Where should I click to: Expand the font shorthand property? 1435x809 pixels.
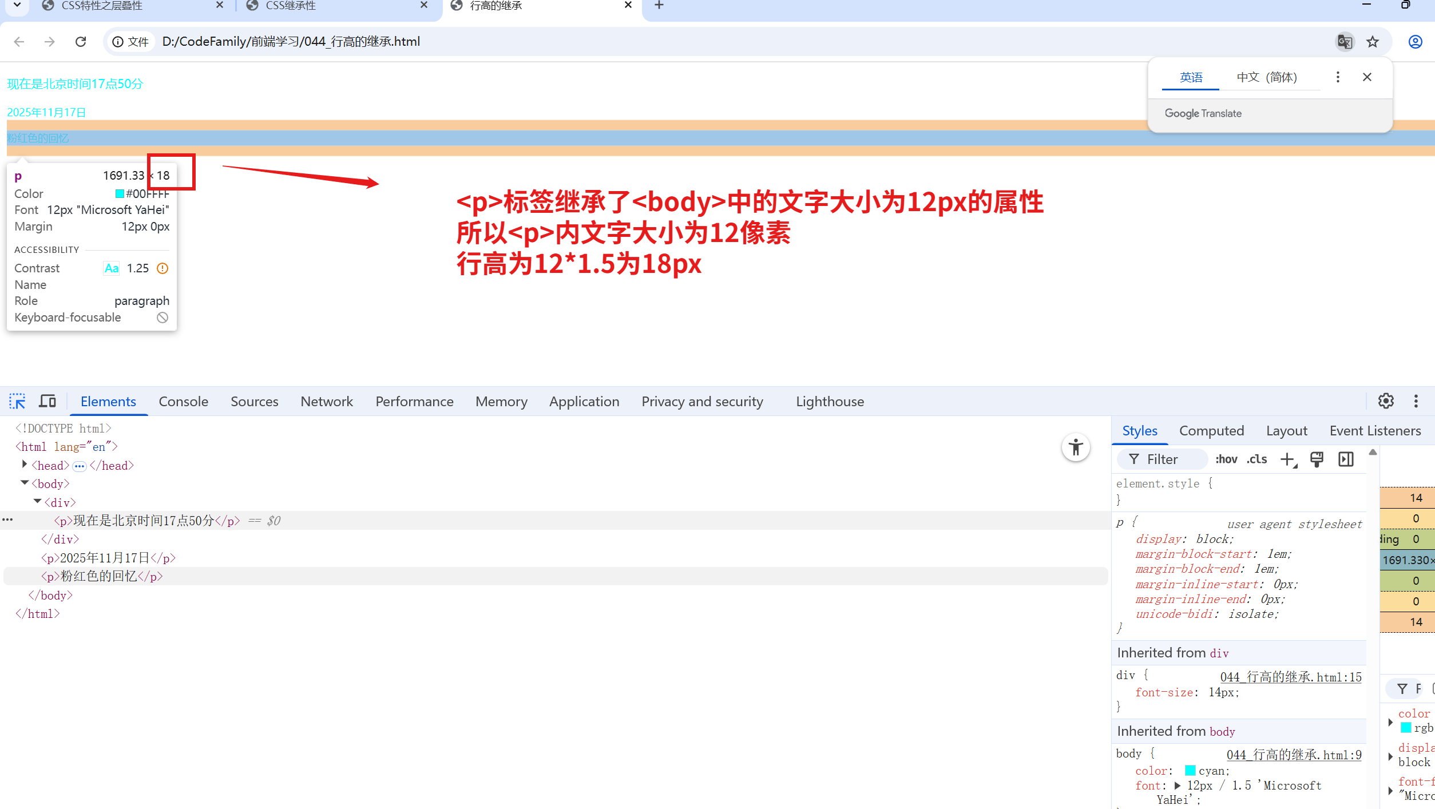click(x=1178, y=786)
